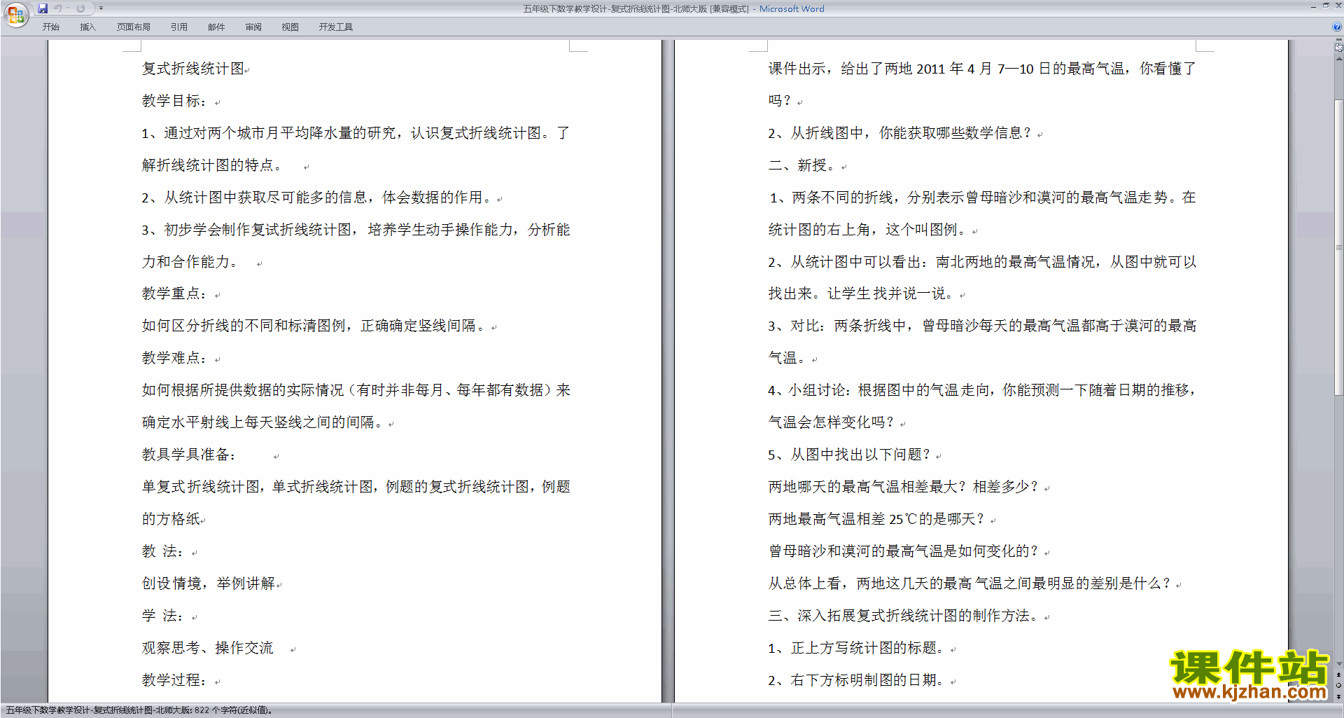Click the Redo/Repeat icon
The image size is (1344, 718).
coord(80,8)
